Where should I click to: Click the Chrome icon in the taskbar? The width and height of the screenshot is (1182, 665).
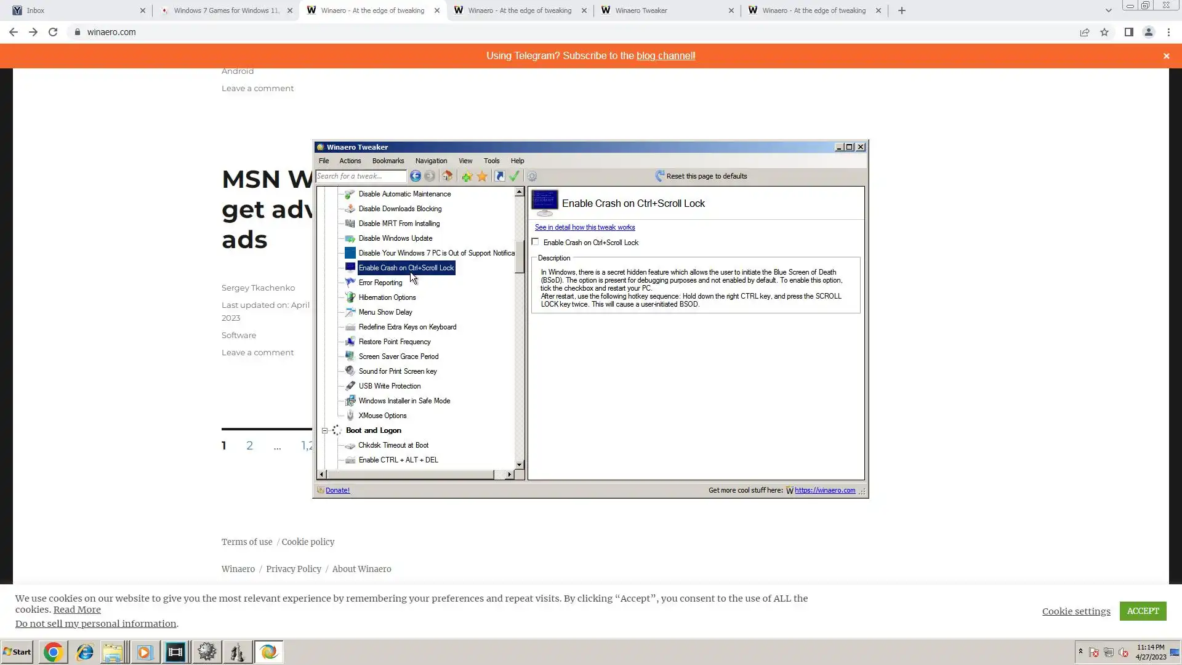point(53,652)
